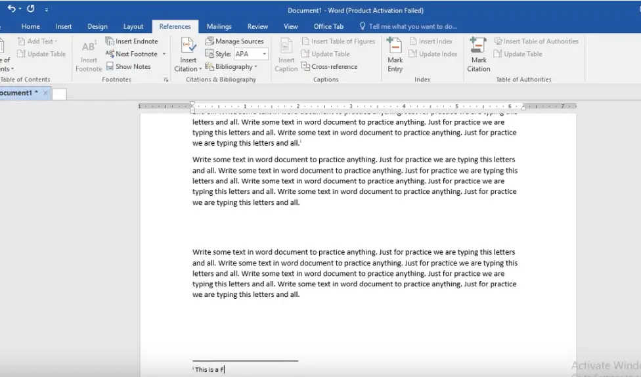Click Insert Index
The image size is (641, 377).
click(431, 41)
